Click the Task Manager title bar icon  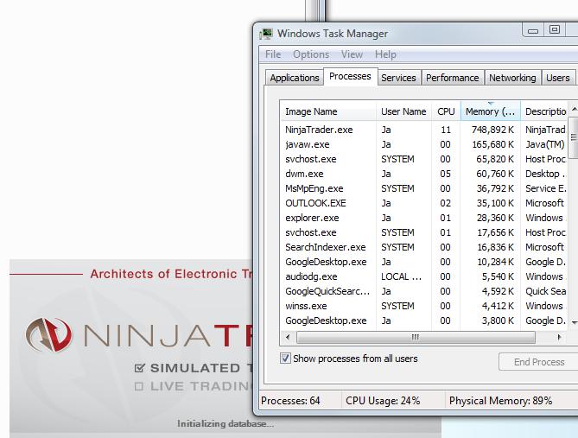(266, 34)
